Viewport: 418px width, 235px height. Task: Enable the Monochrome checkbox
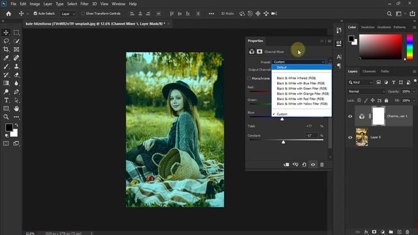coord(249,78)
